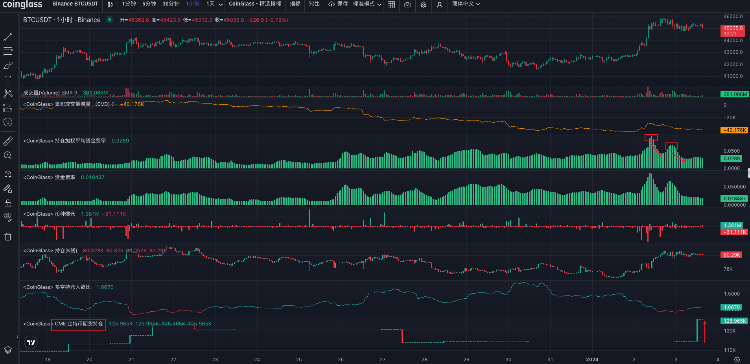
Task: Switch to the 1分钟 timeframe
Action: pyautogui.click(x=129, y=4)
